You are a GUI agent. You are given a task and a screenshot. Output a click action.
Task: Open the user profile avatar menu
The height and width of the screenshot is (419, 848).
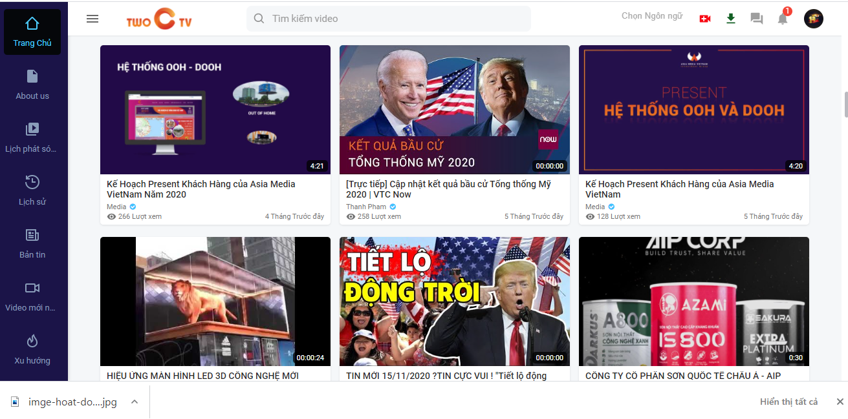[814, 19]
